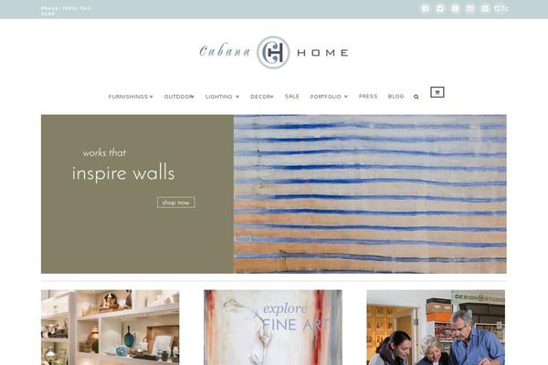Viewport: 548px width, 365px height.
Task: Open the Press menu item
Action: [x=368, y=96]
